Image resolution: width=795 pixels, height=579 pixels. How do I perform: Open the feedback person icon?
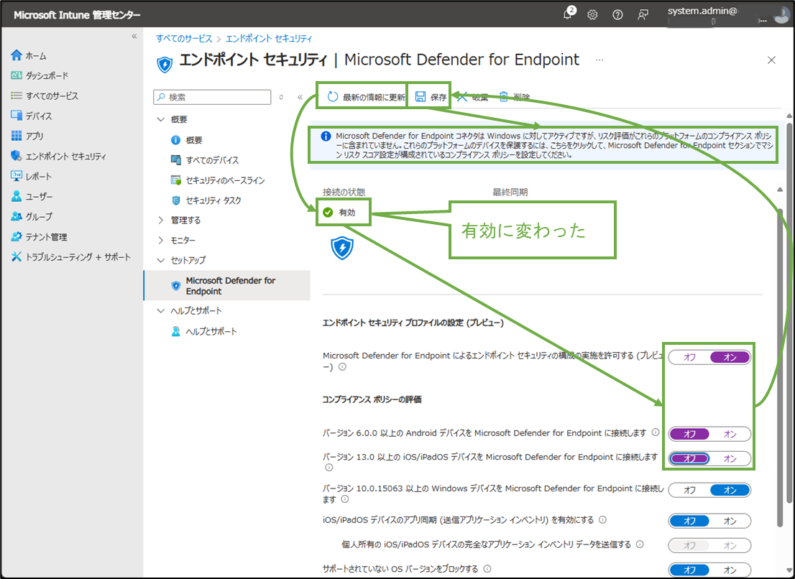coord(643,14)
